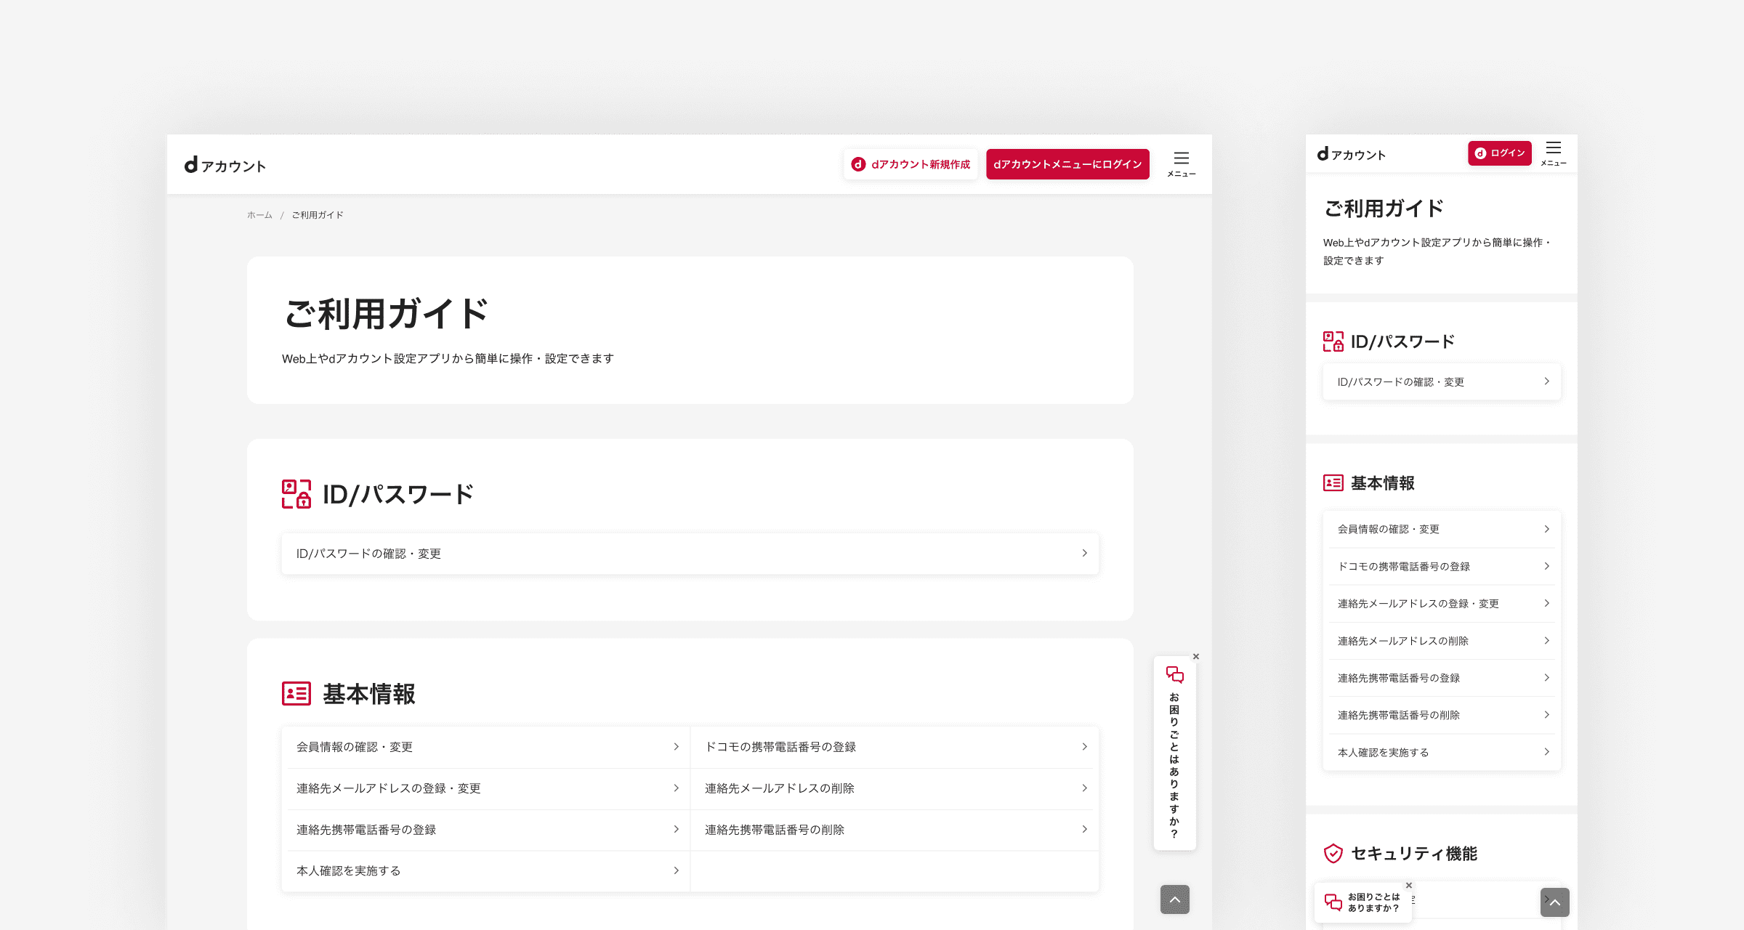Click the scroll-to-top arrow in mobile view
The image size is (1744, 930).
point(1555,902)
